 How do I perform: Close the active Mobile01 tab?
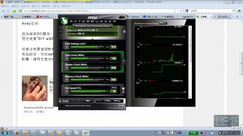tap(211, 17)
